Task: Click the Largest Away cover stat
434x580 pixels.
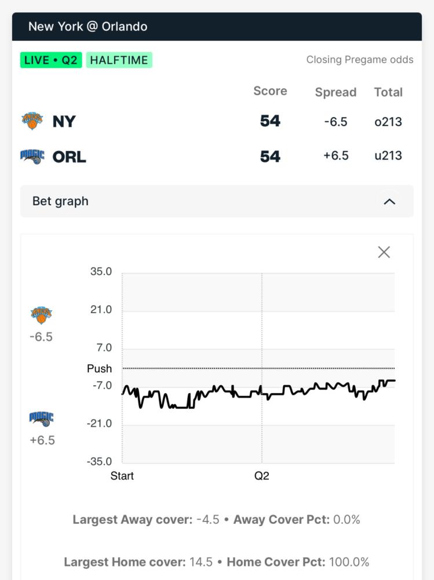Action: (146, 519)
